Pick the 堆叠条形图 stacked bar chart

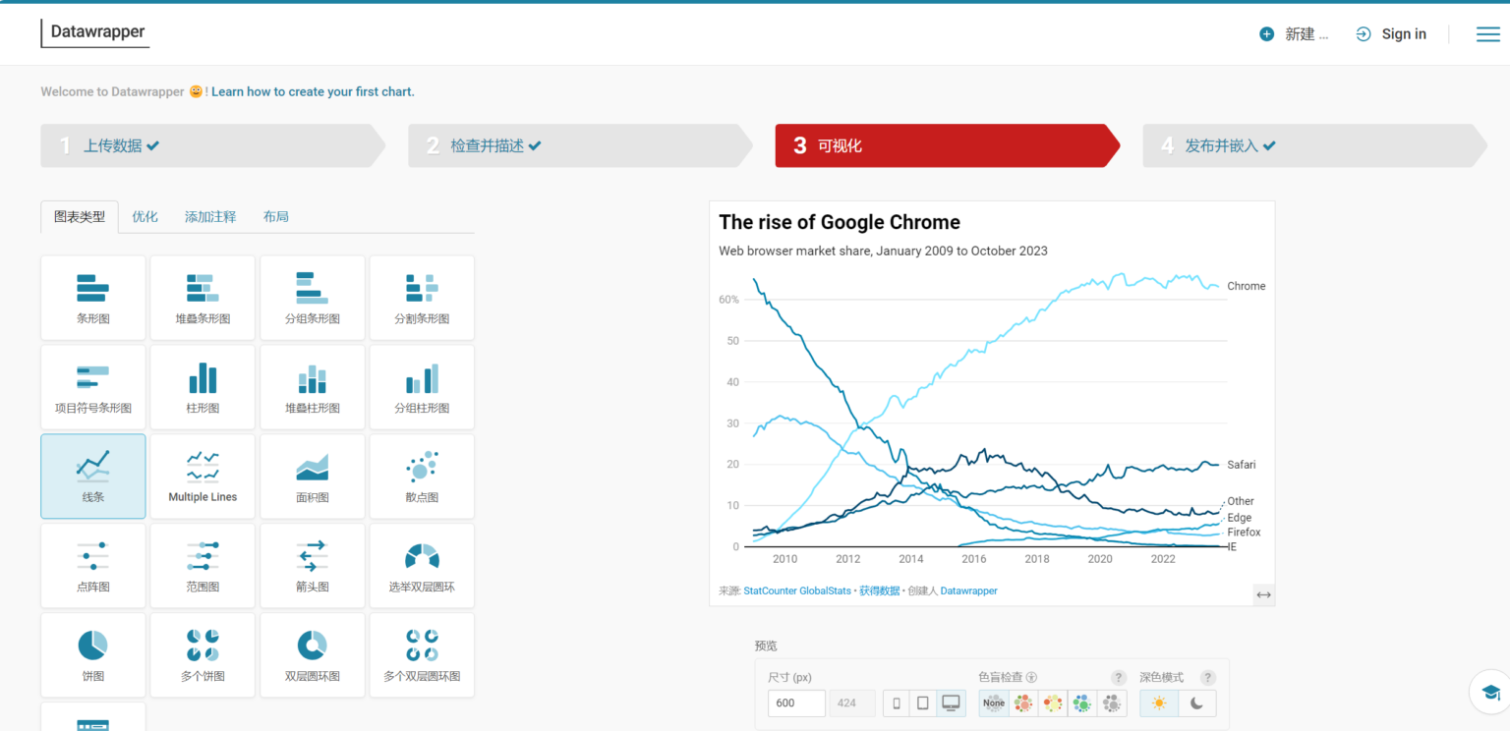click(203, 298)
